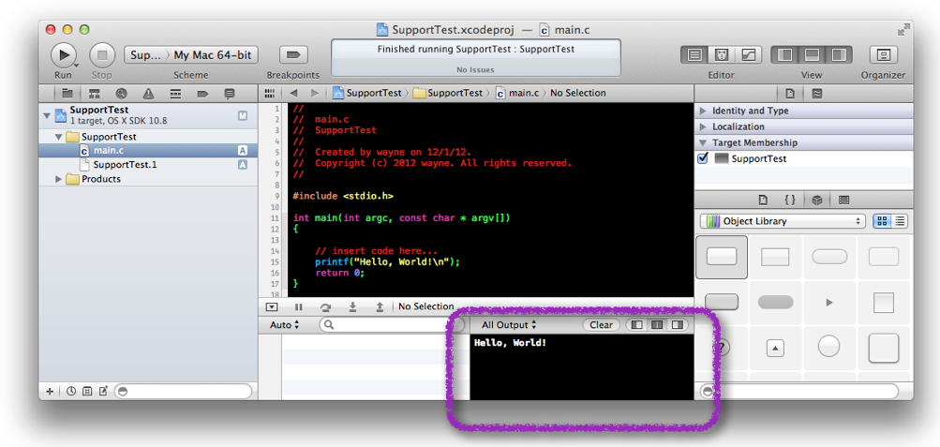Open the Breakpoint navigator tab
Image resolution: width=940 pixels, height=447 pixels.
(202, 94)
